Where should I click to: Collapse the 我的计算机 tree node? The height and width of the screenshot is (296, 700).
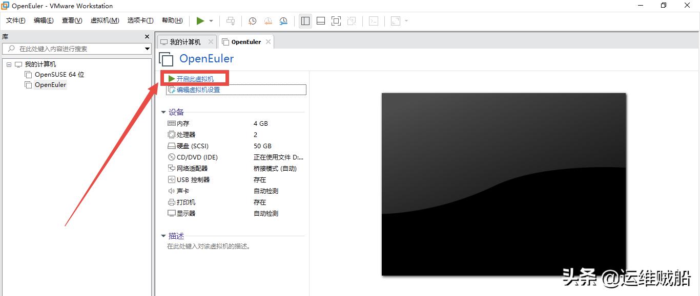(9, 64)
